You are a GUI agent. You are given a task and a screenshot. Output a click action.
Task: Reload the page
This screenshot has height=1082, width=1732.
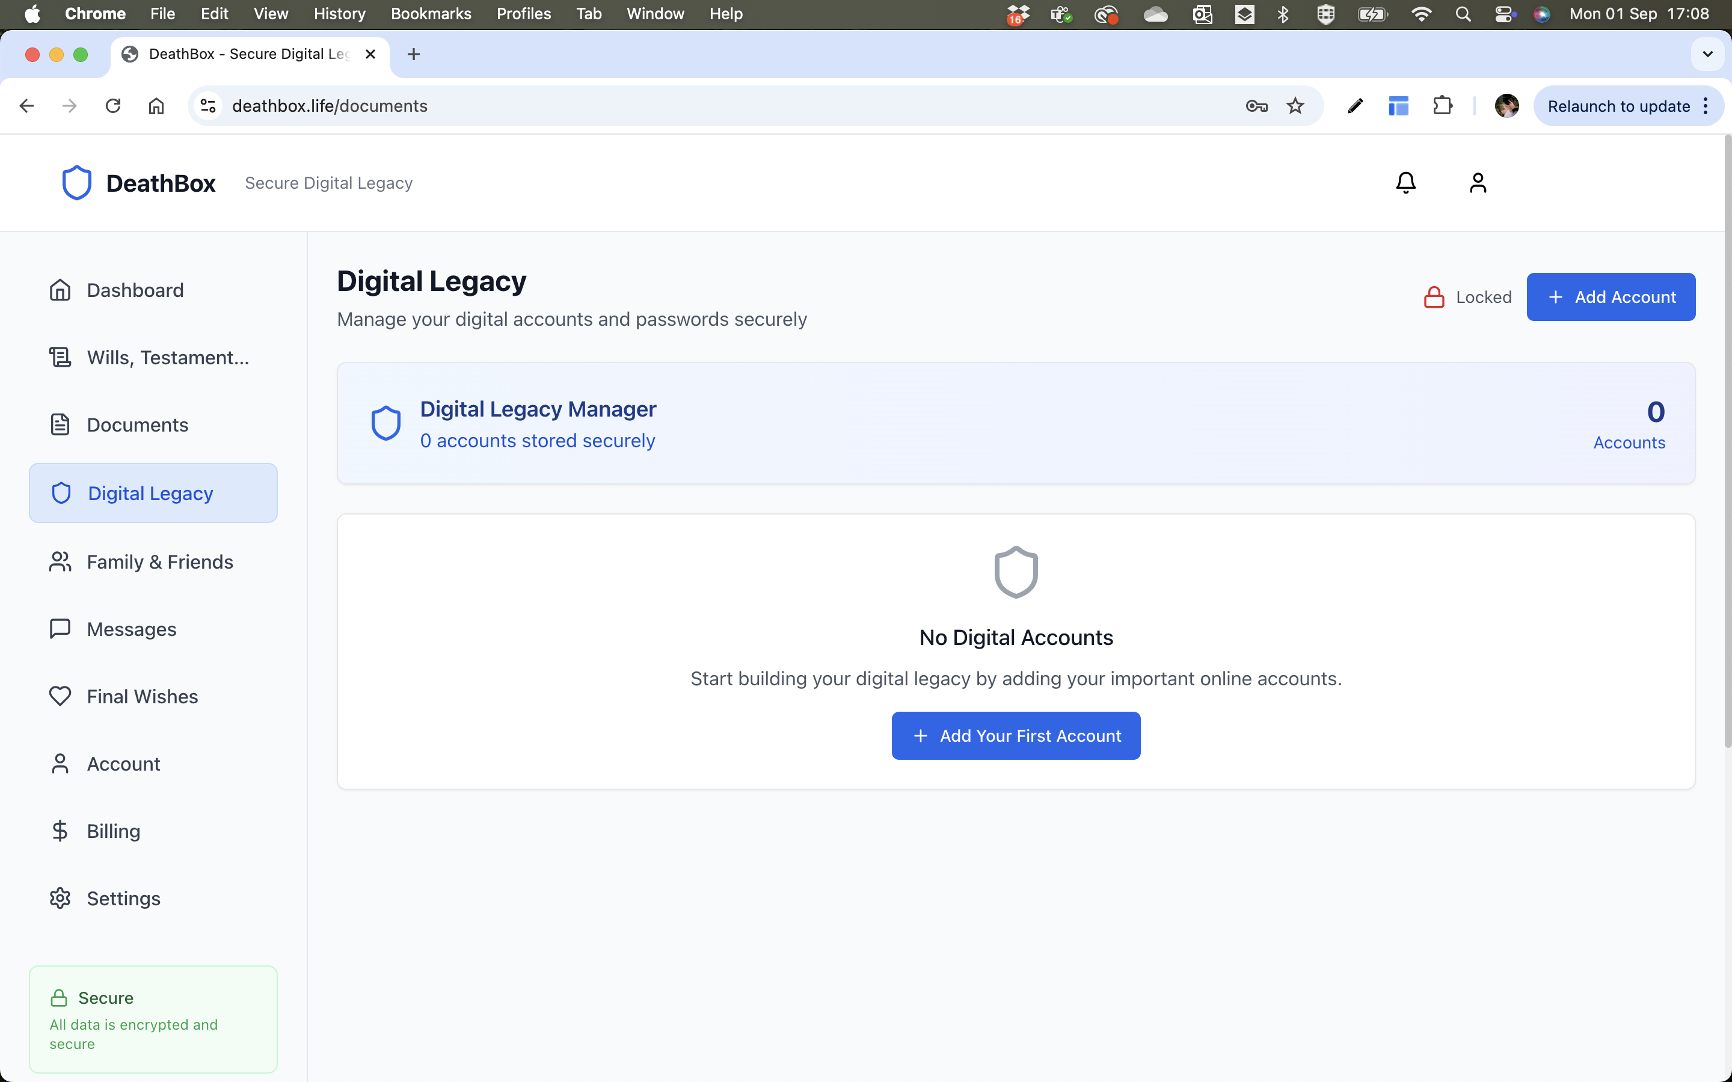pos(113,106)
